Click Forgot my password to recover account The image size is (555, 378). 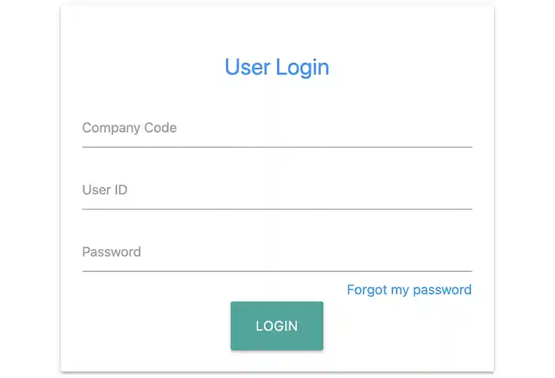pyautogui.click(x=409, y=289)
